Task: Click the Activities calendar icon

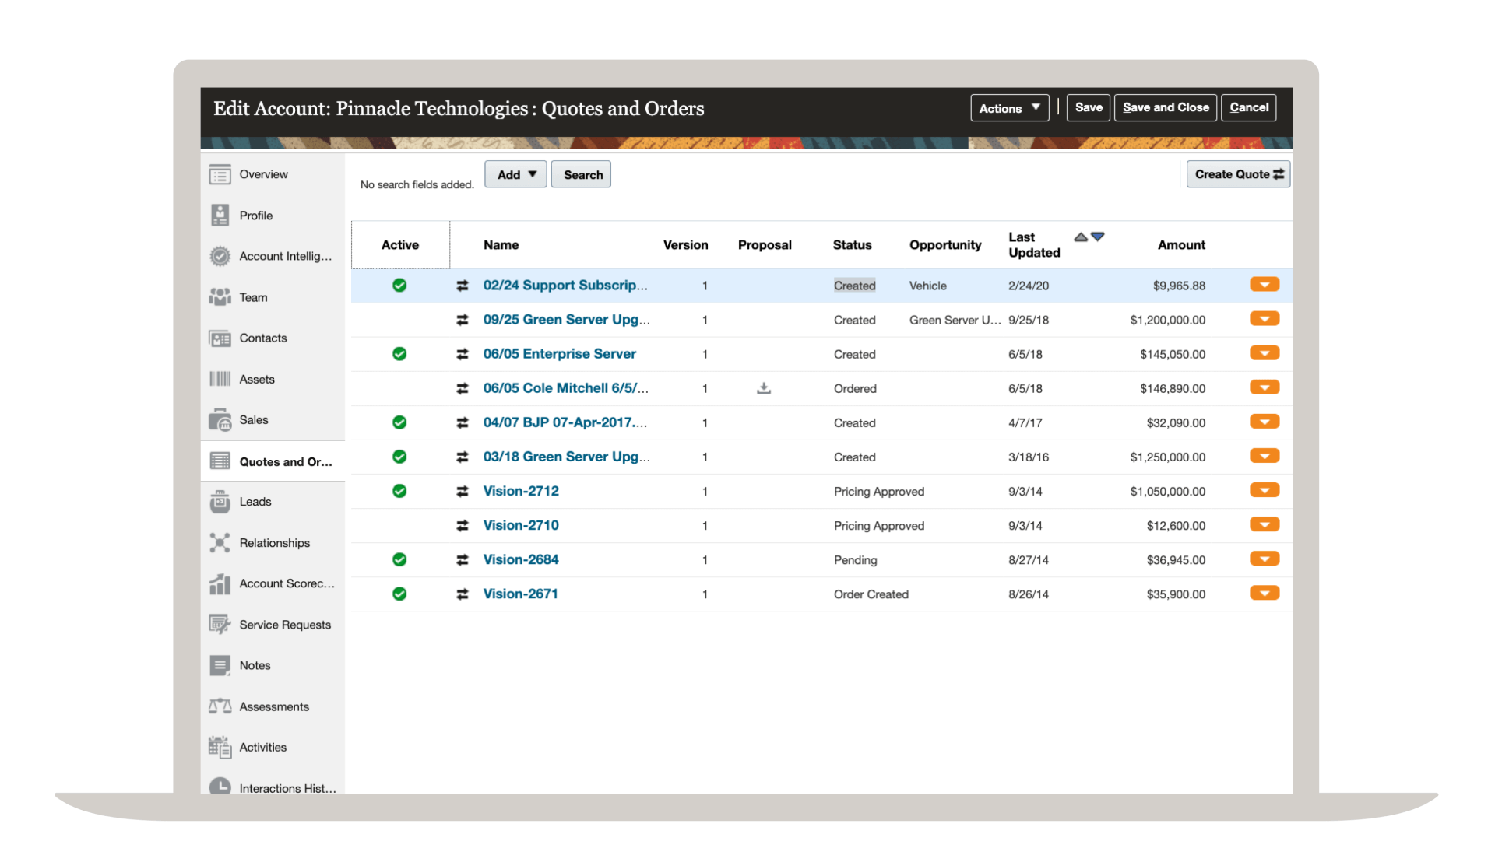Action: pyautogui.click(x=220, y=748)
